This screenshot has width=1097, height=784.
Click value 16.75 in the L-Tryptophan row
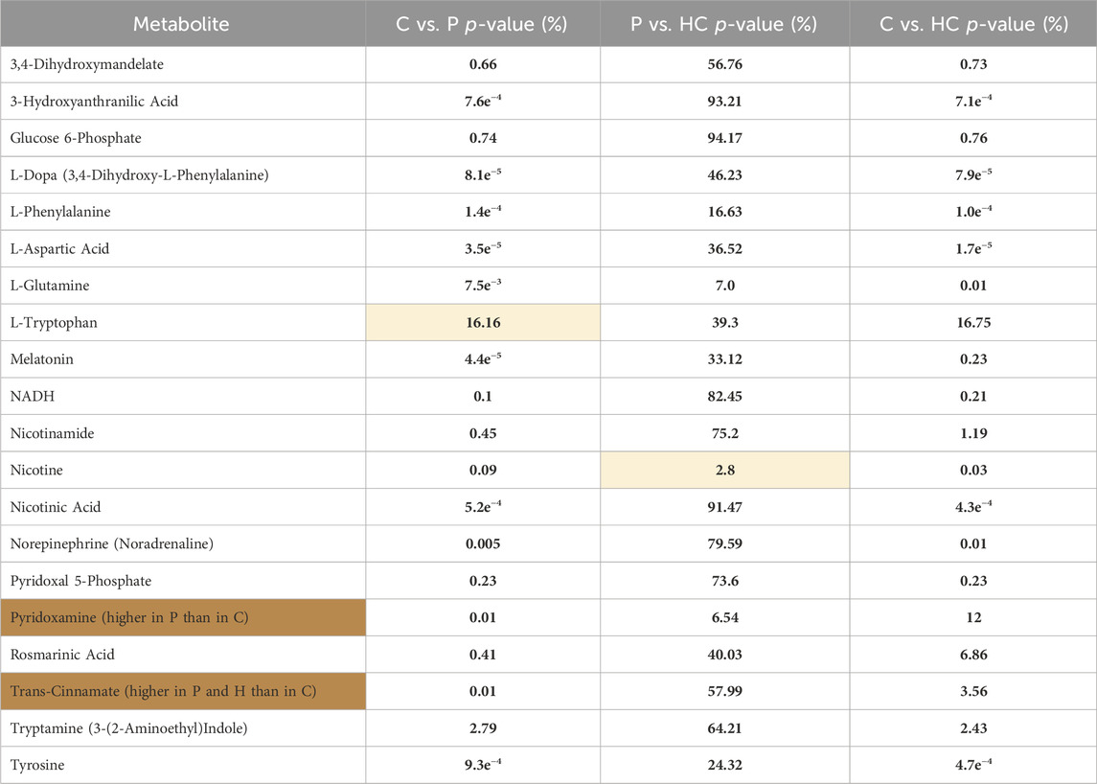tap(973, 323)
